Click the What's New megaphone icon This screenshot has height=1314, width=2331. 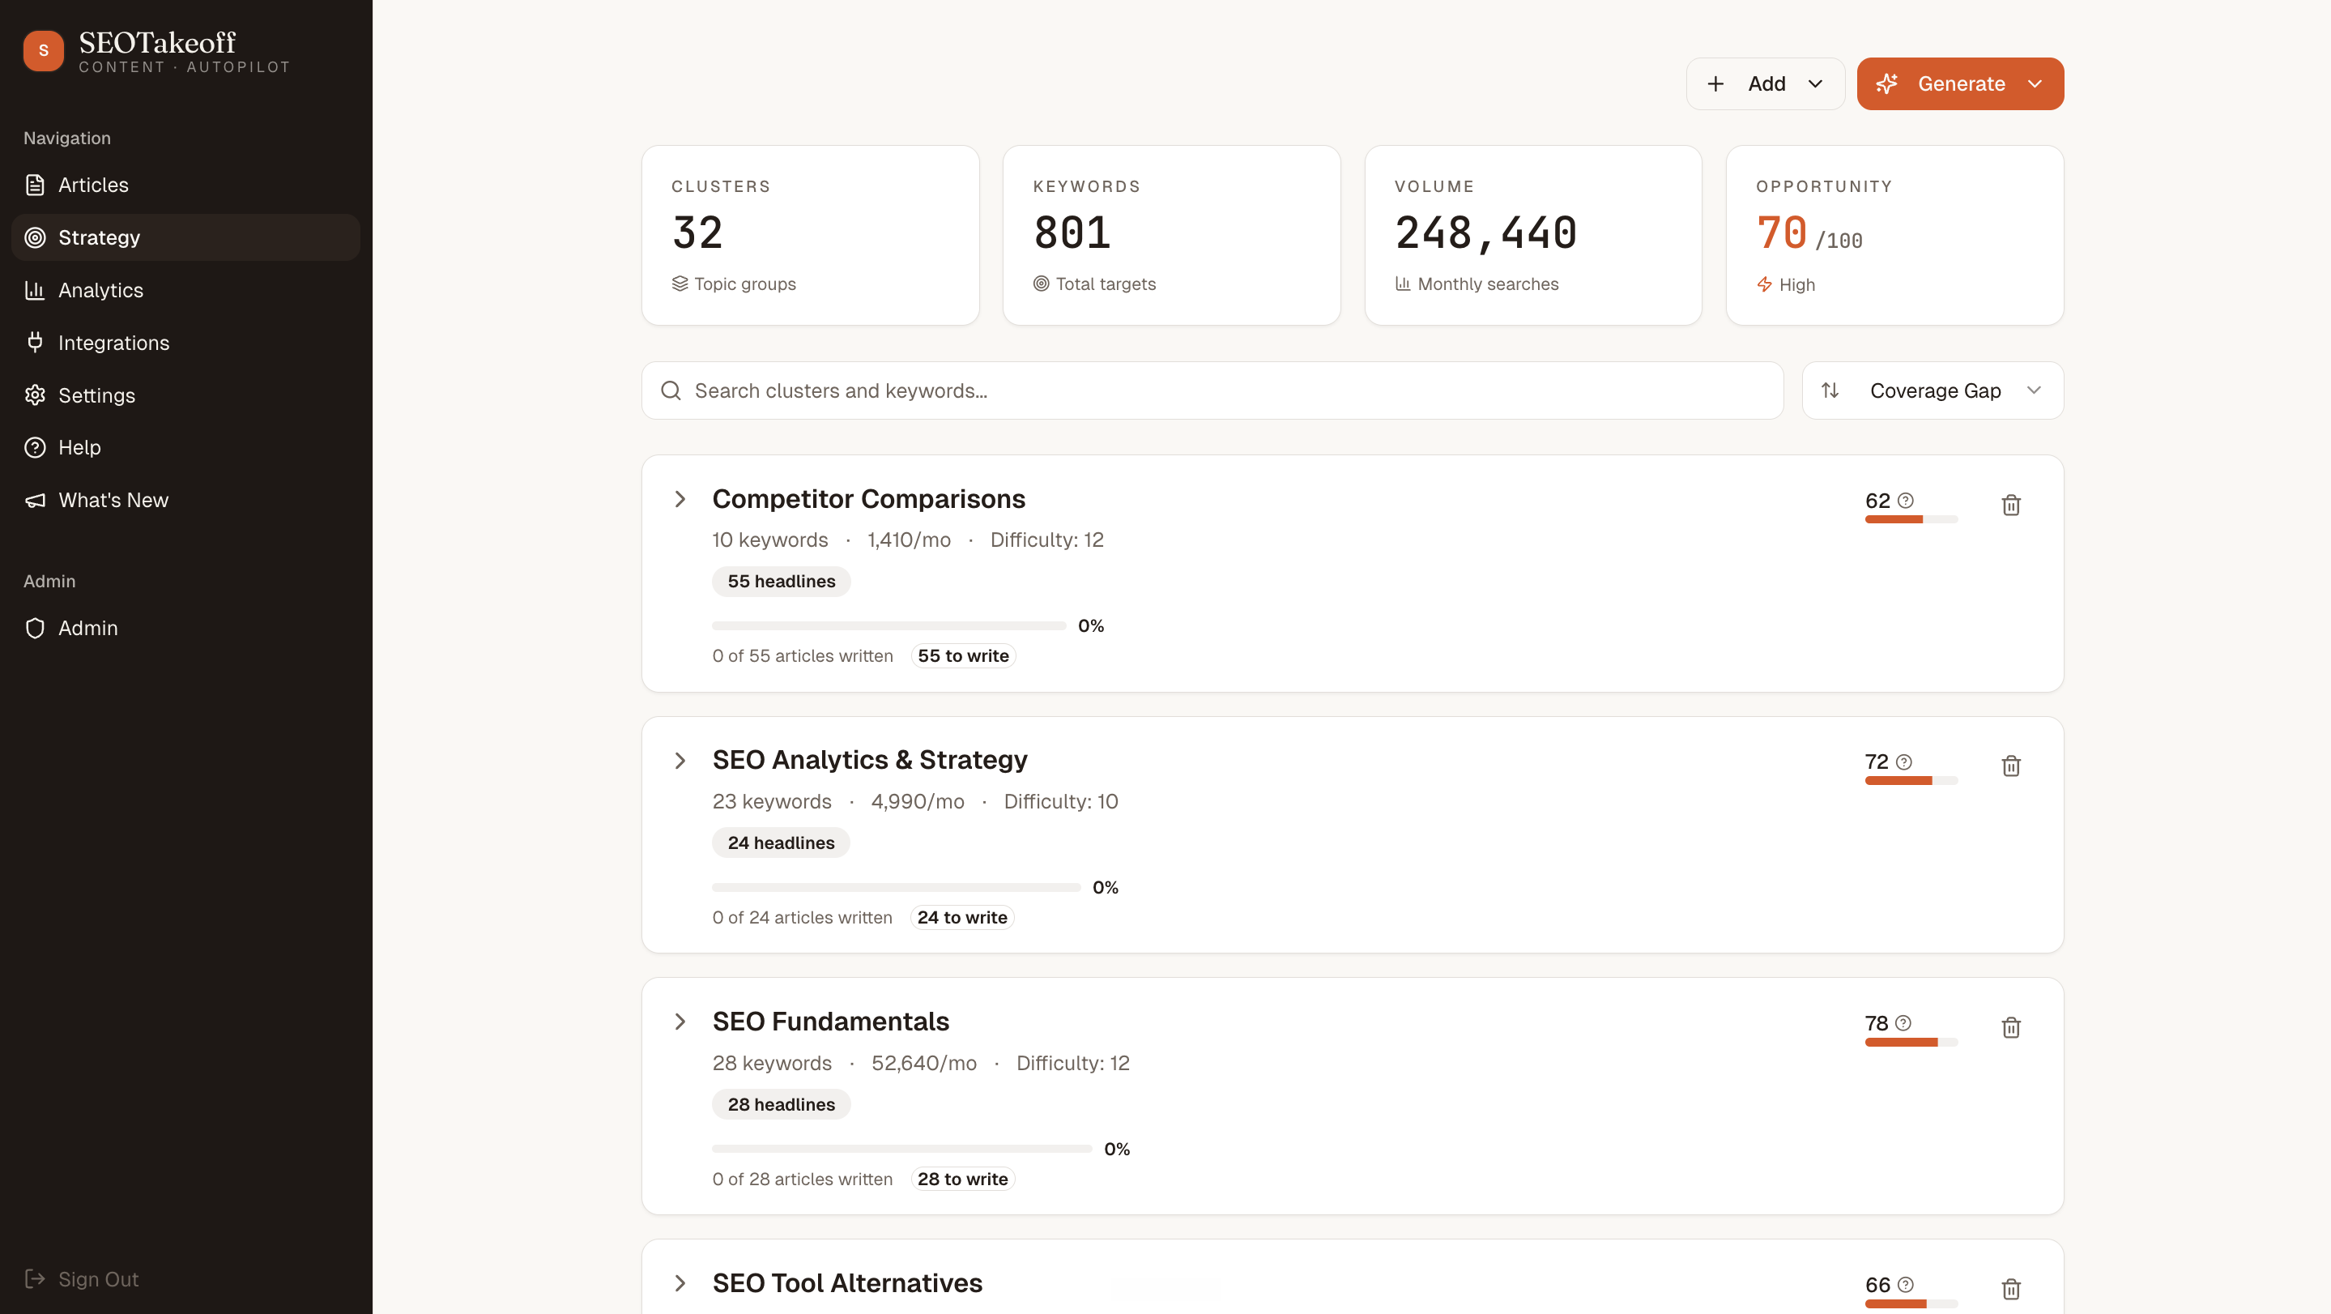tap(34, 500)
